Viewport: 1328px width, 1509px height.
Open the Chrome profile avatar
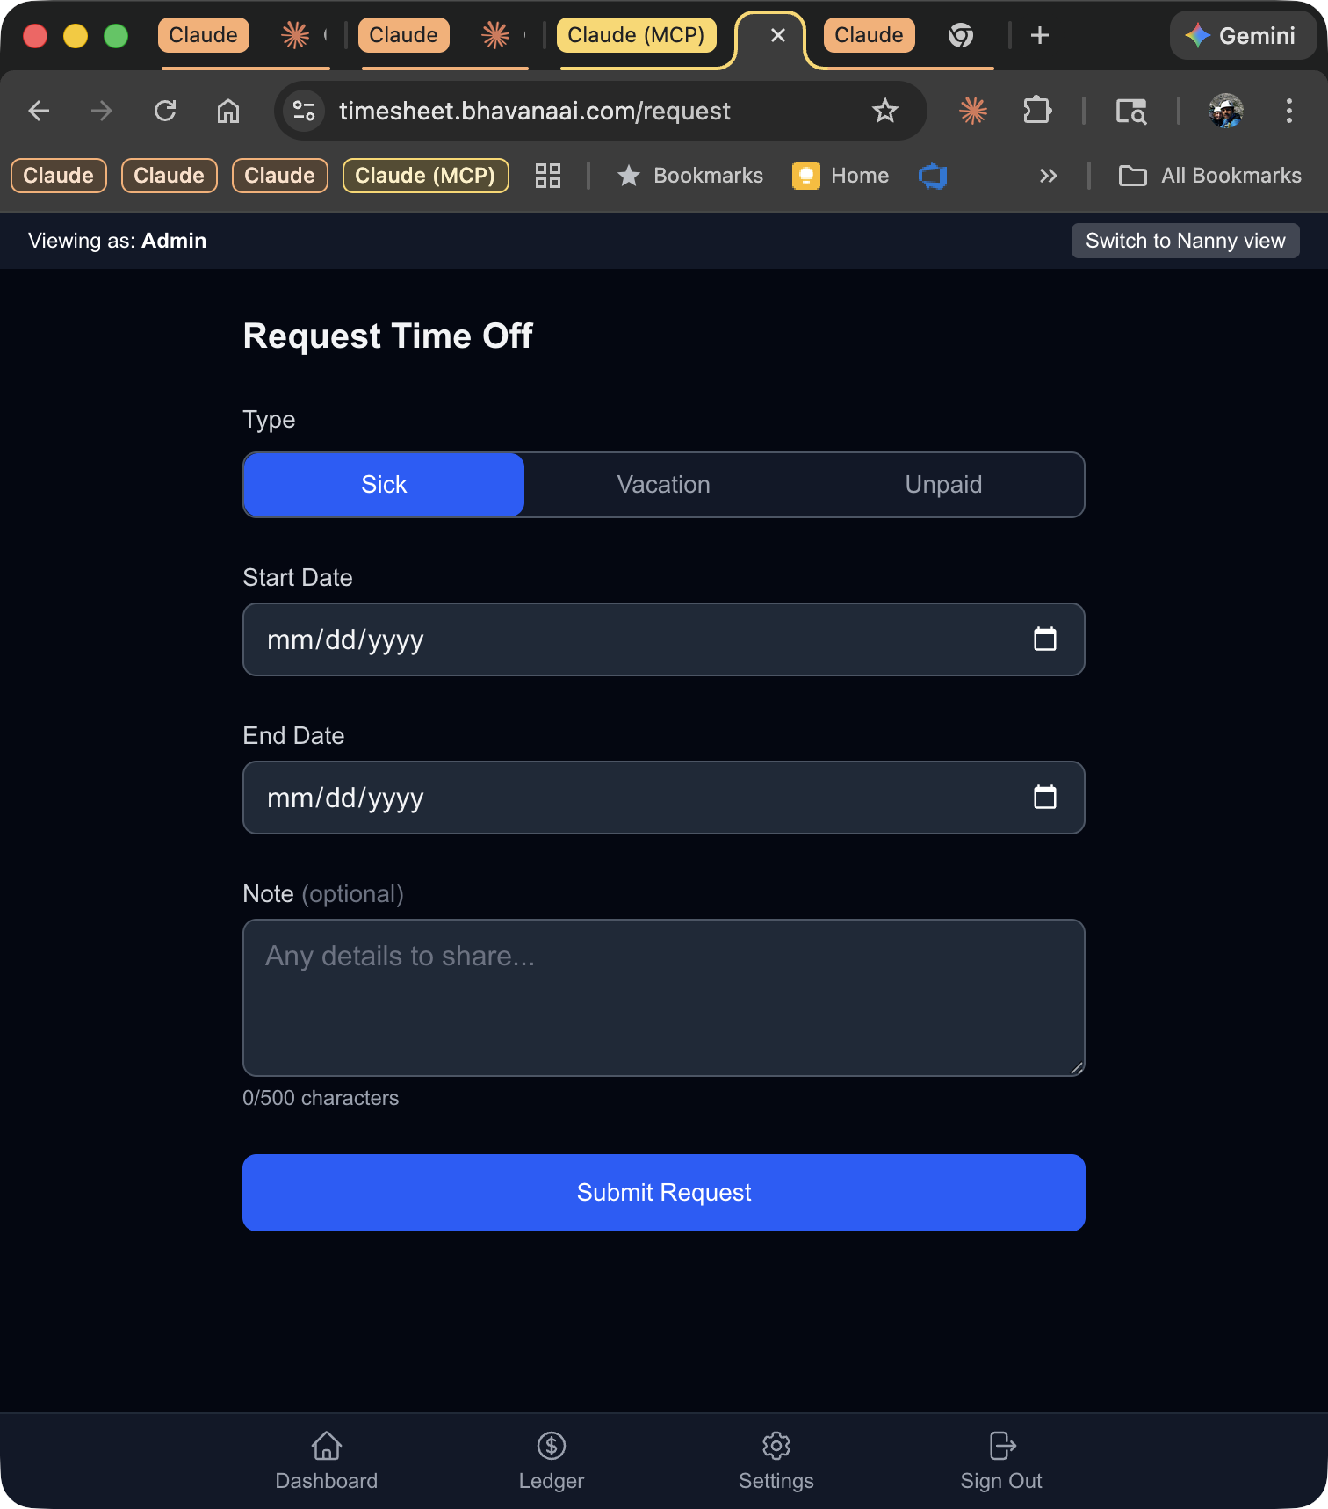[x=1226, y=111]
